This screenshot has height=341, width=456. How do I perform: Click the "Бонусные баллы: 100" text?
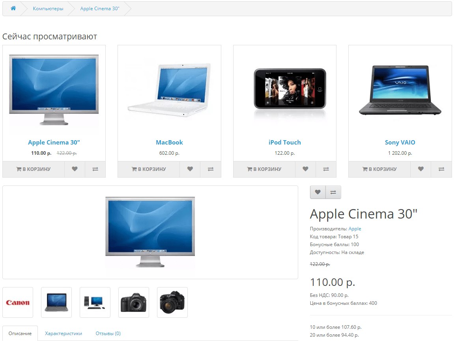335,245
